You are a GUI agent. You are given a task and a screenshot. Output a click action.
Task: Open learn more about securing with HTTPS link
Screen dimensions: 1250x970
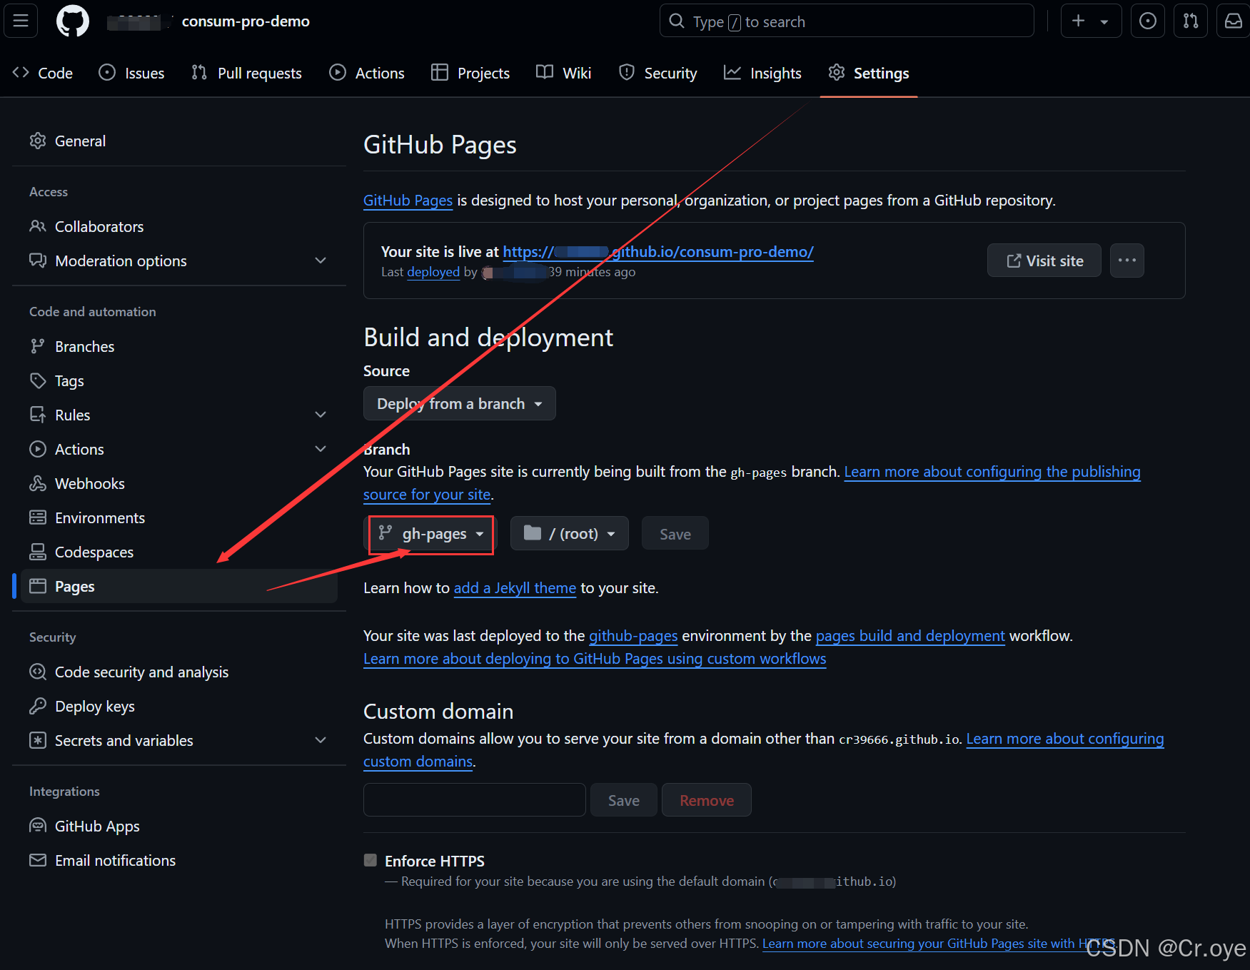(x=939, y=944)
